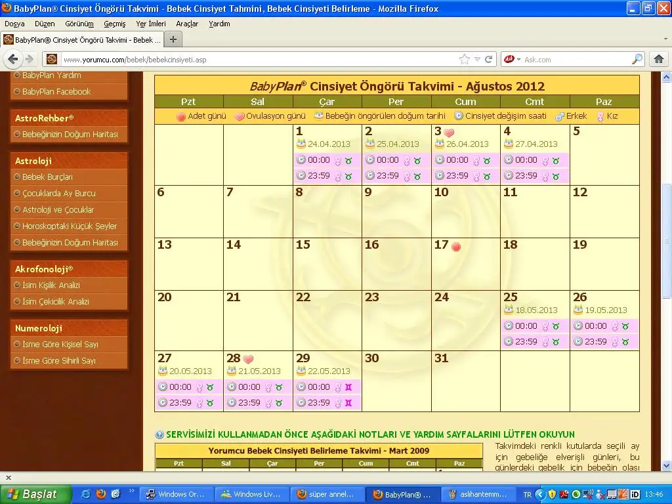Reload the page with refresh icon
The image size is (672, 504).
pos(488,59)
